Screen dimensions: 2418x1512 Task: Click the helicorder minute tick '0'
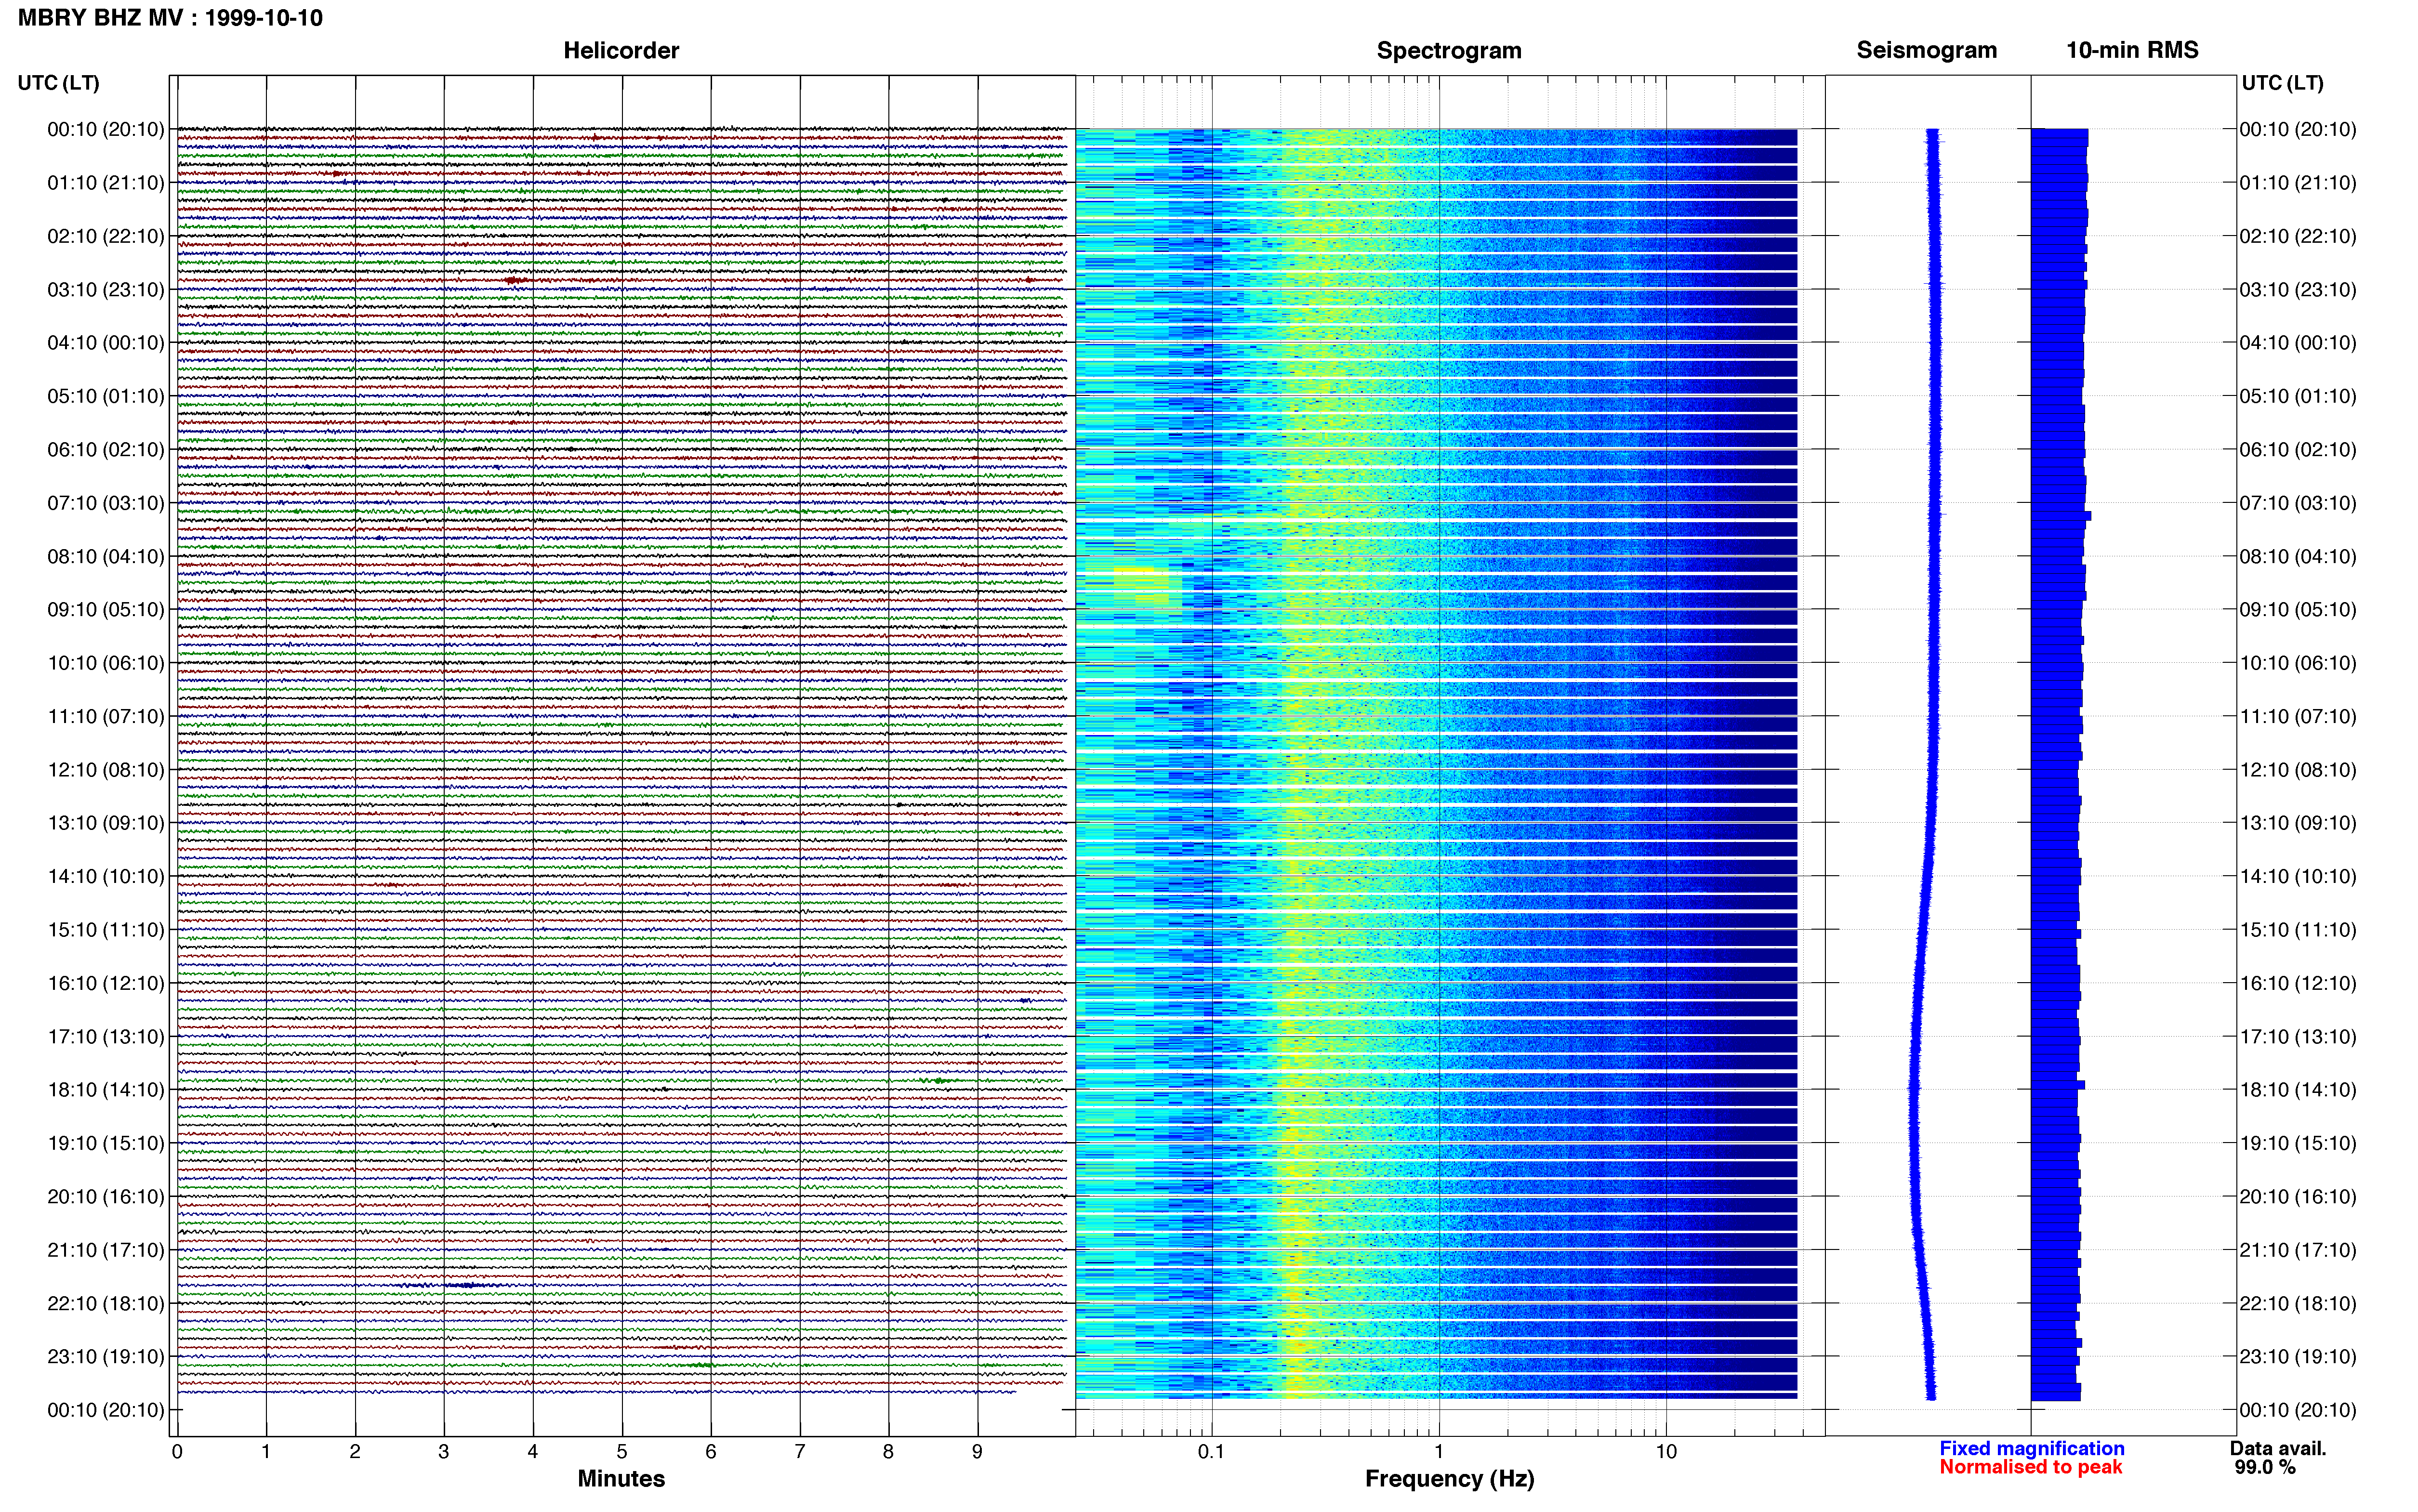coord(177,1452)
